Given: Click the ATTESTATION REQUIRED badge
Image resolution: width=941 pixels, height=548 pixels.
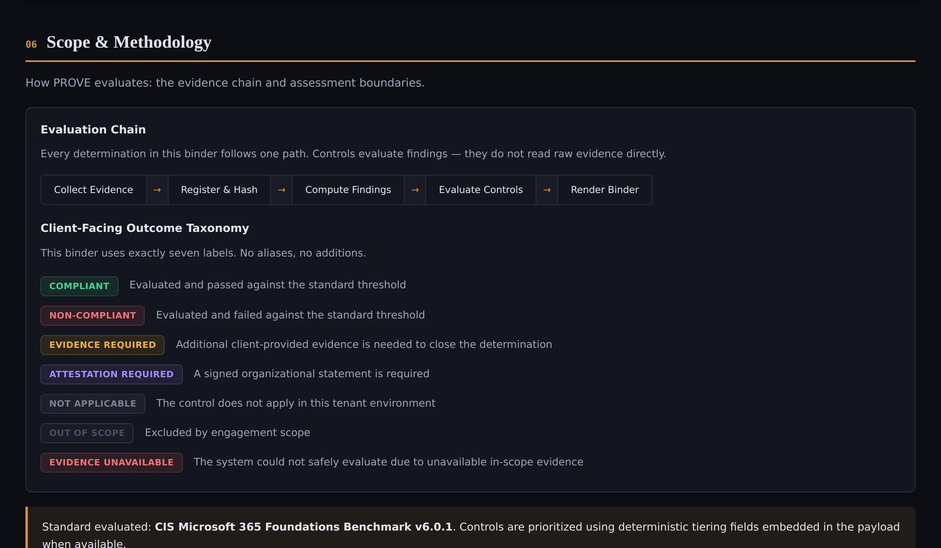Looking at the screenshot, I should click(111, 374).
